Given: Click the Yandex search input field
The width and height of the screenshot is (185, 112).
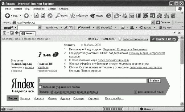Looking at the screenshot, I should (93, 80).
